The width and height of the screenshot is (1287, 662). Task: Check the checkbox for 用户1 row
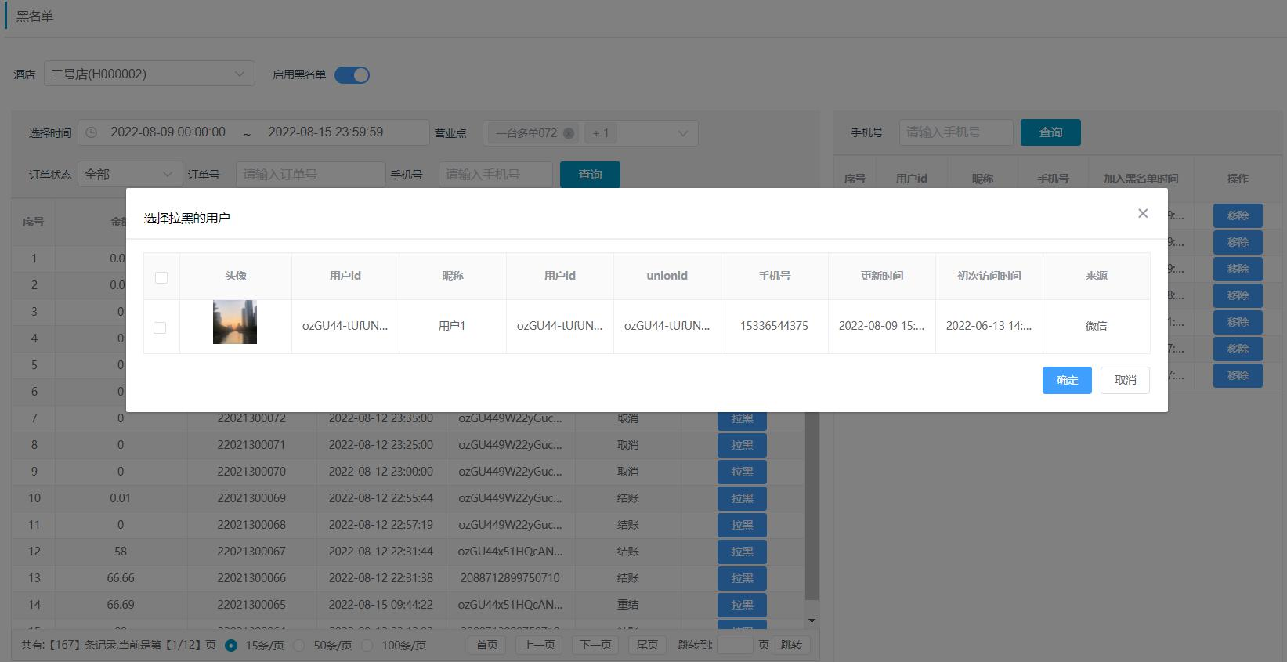pos(160,327)
